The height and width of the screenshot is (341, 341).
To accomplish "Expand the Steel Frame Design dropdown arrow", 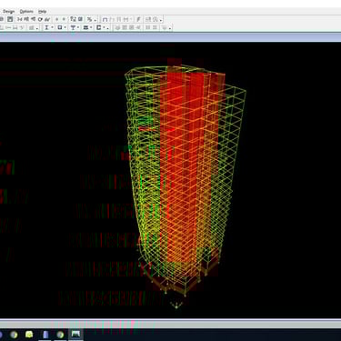I will pos(53,28).
